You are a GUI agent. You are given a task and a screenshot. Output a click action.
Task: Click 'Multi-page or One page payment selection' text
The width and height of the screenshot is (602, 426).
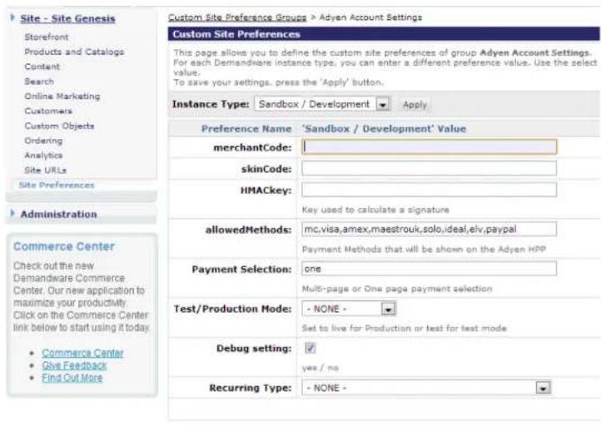[397, 289]
